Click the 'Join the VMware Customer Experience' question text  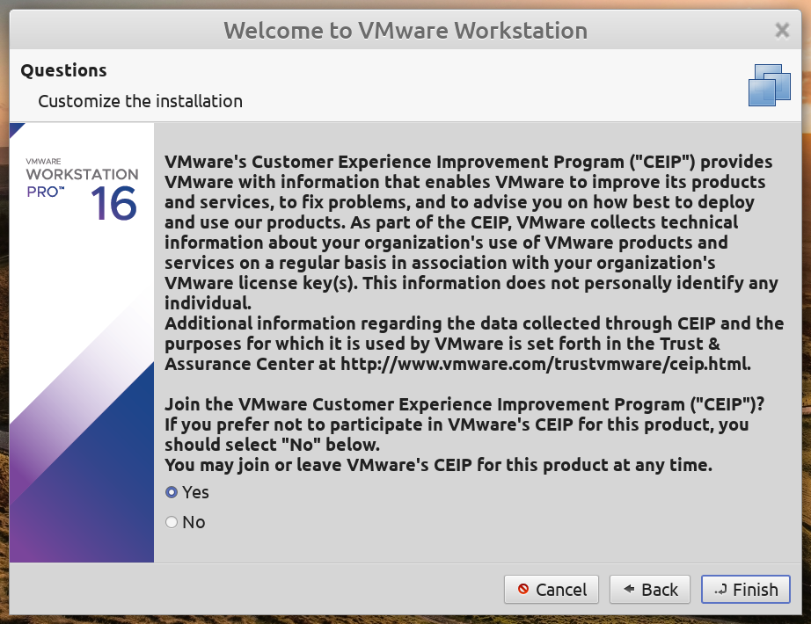coord(464,404)
